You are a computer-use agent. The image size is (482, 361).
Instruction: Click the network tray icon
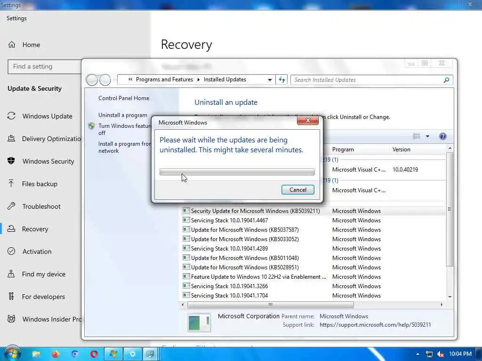coord(429,354)
